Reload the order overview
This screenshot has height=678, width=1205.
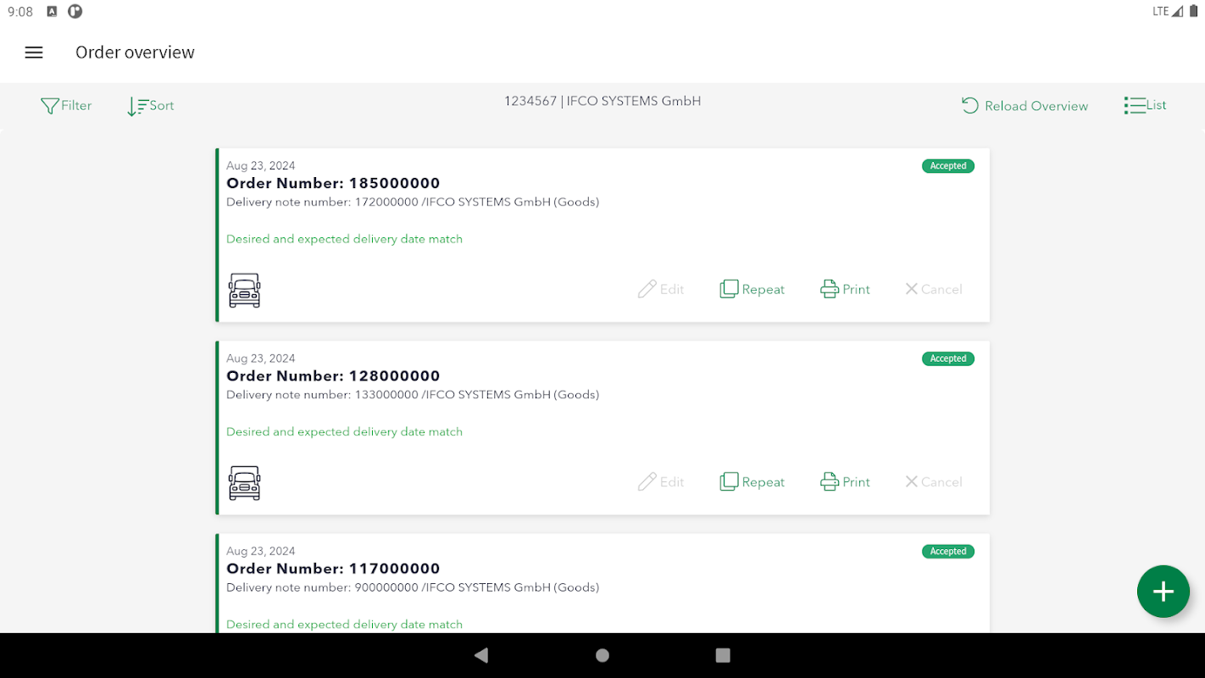click(1025, 106)
